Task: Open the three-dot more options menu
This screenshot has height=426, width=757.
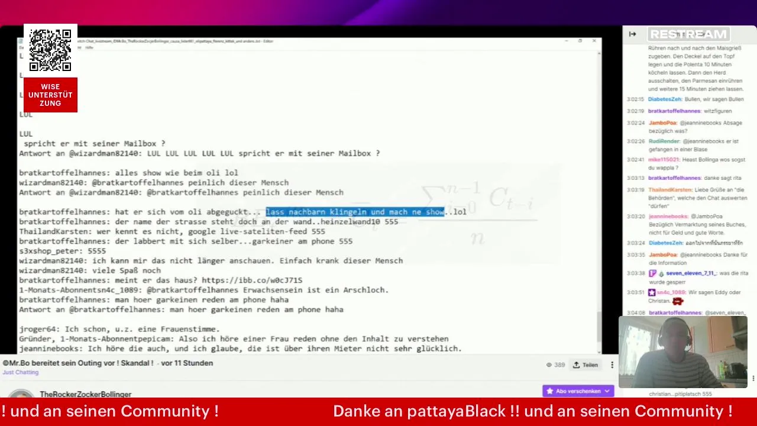Action: tap(612, 365)
